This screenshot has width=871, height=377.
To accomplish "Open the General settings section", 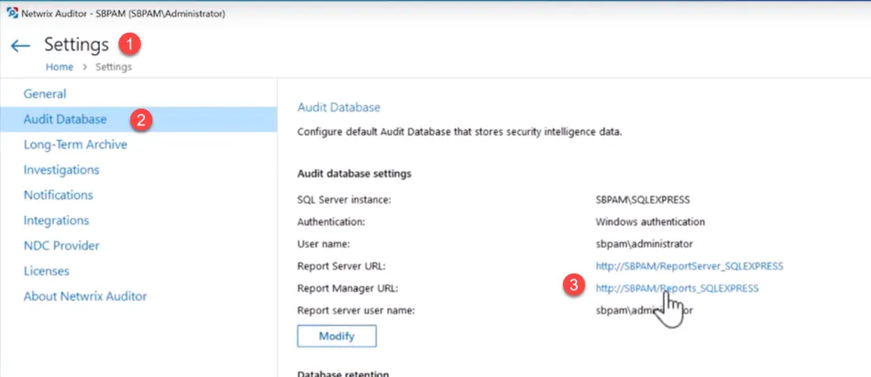I will (x=44, y=93).
